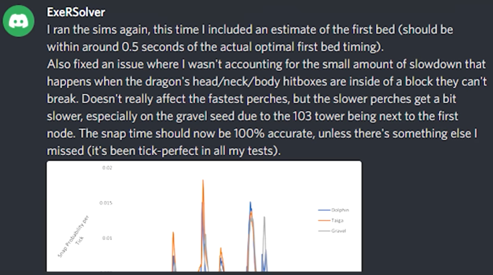Open the attached snap probability chart image

204,216
